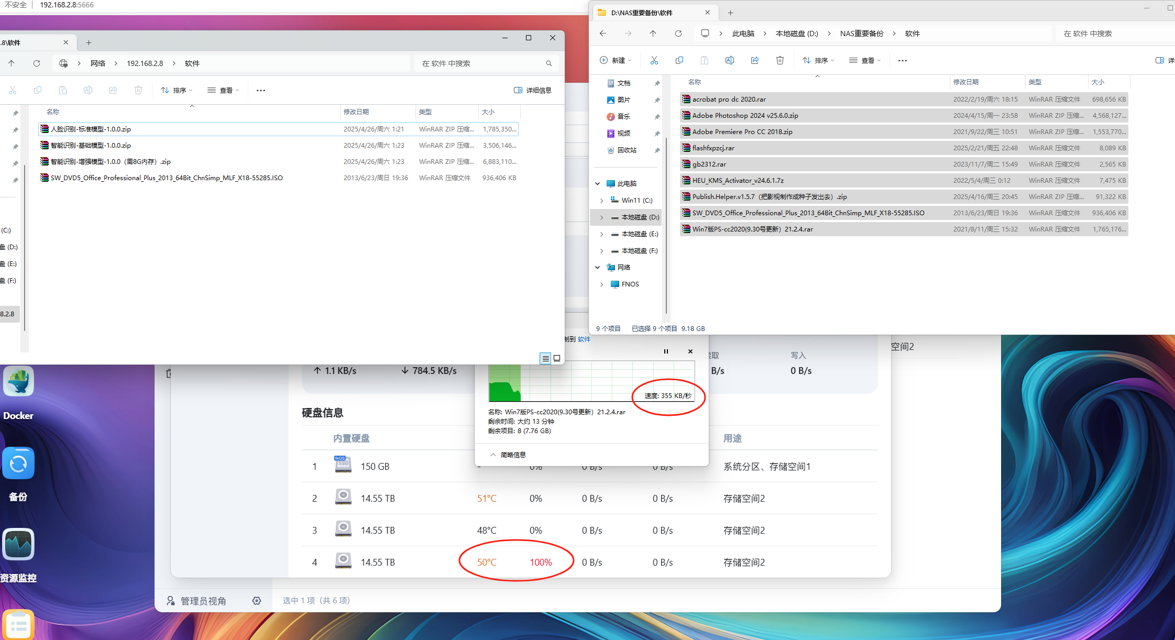
Task: Click NAS重要备份 in breadcrumb path
Action: (x=862, y=34)
